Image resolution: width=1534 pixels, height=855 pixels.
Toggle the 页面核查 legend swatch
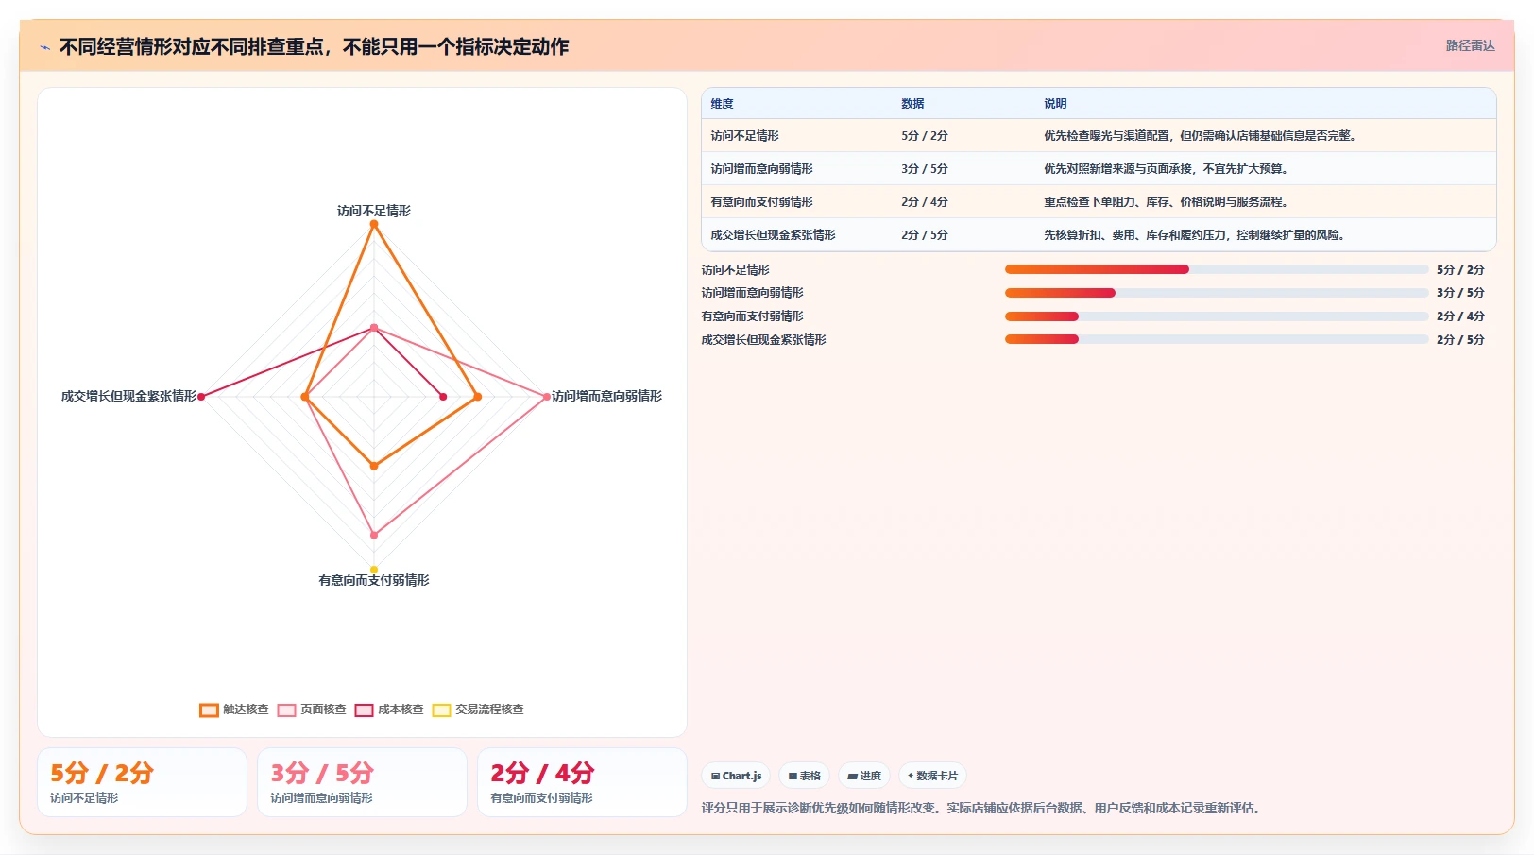click(286, 710)
